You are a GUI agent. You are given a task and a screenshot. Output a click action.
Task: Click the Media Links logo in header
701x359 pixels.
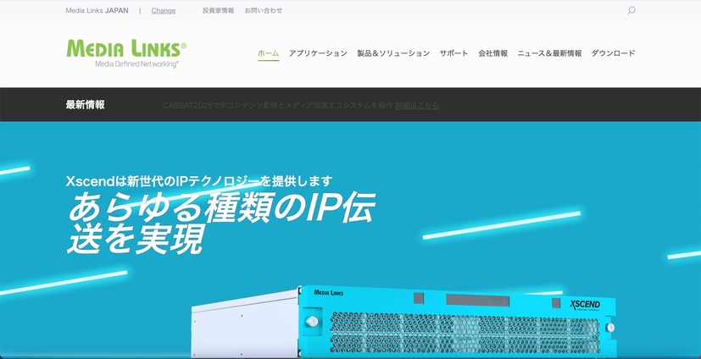125,52
